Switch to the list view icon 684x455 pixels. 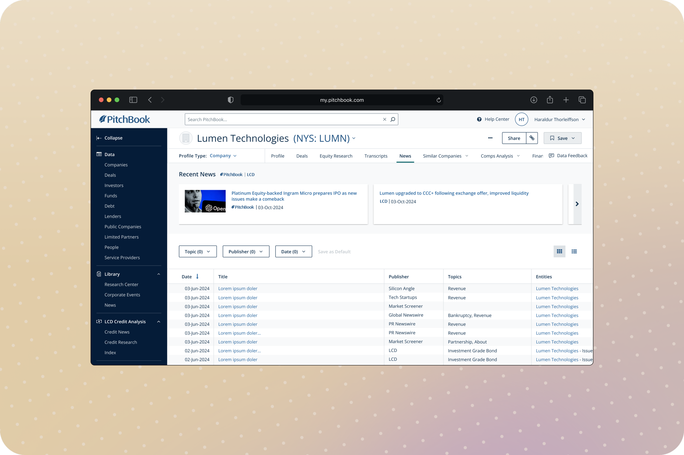click(x=574, y=251)
